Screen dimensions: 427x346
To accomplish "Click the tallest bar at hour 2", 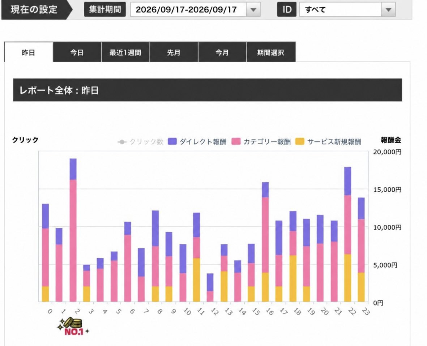I will coord(73,230).
